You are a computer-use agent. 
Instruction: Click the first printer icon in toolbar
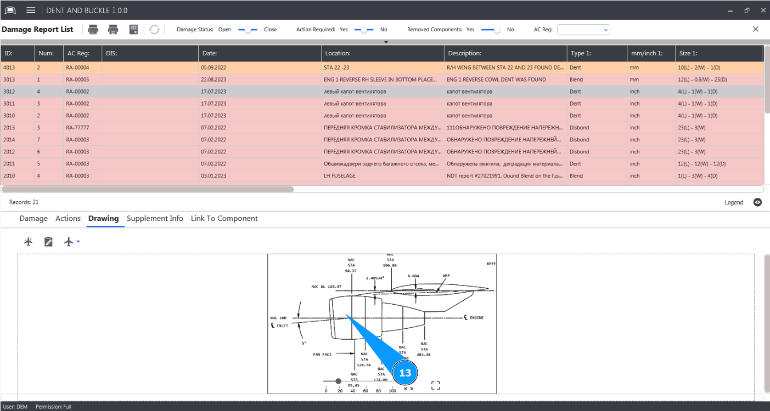(93, 30)
